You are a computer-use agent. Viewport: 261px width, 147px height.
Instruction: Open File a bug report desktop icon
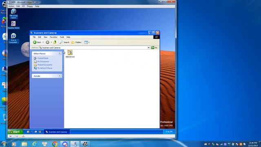click(x=13, y=13)
